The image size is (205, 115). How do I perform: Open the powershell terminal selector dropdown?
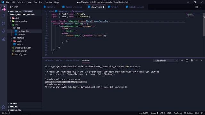(x=166, y=61)
